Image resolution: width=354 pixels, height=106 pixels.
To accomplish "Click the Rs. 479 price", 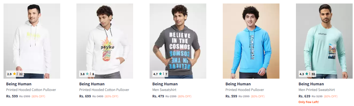I will 158,96.
